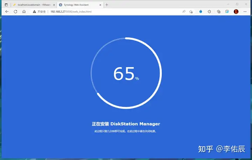Image resolution: width=252 pixels, height=160 pixels.
Task: Maximize the browser window
Action: click(237, 4)
